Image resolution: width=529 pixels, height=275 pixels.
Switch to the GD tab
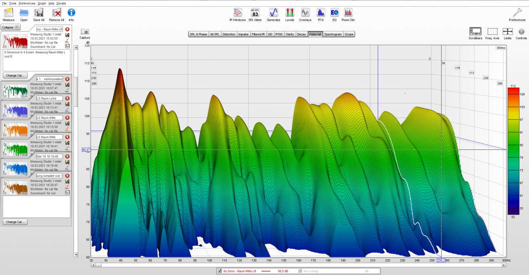point(270,34)
